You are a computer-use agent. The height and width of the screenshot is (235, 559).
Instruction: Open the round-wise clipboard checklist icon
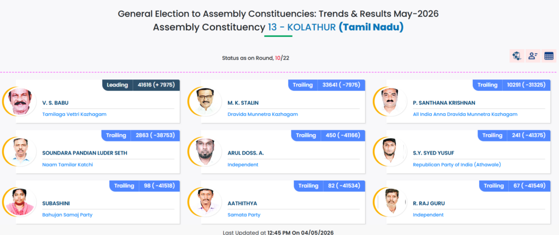[x=516, y=55]
